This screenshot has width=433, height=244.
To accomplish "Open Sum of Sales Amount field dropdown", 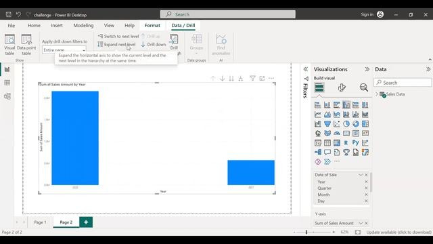I will tap(361, 223).
